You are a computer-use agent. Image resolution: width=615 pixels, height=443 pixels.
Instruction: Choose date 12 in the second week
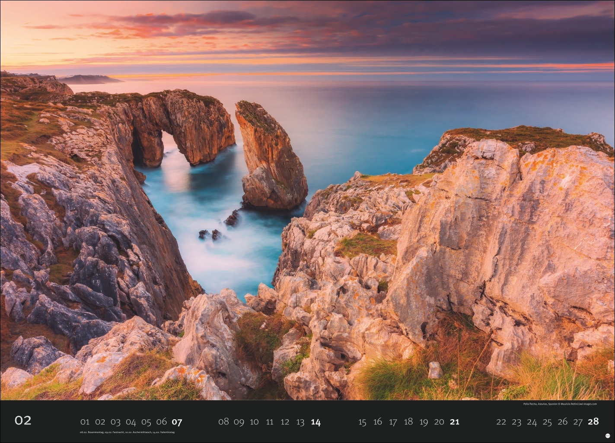pyautogui.click(x=285, y=422)
